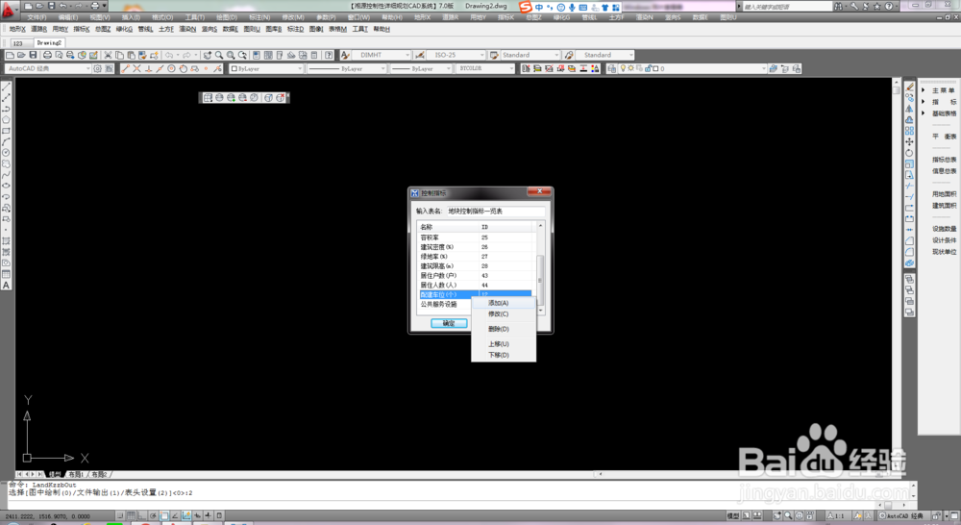
Task: Click 指标总表 in the right side panel
Action: 944,160
